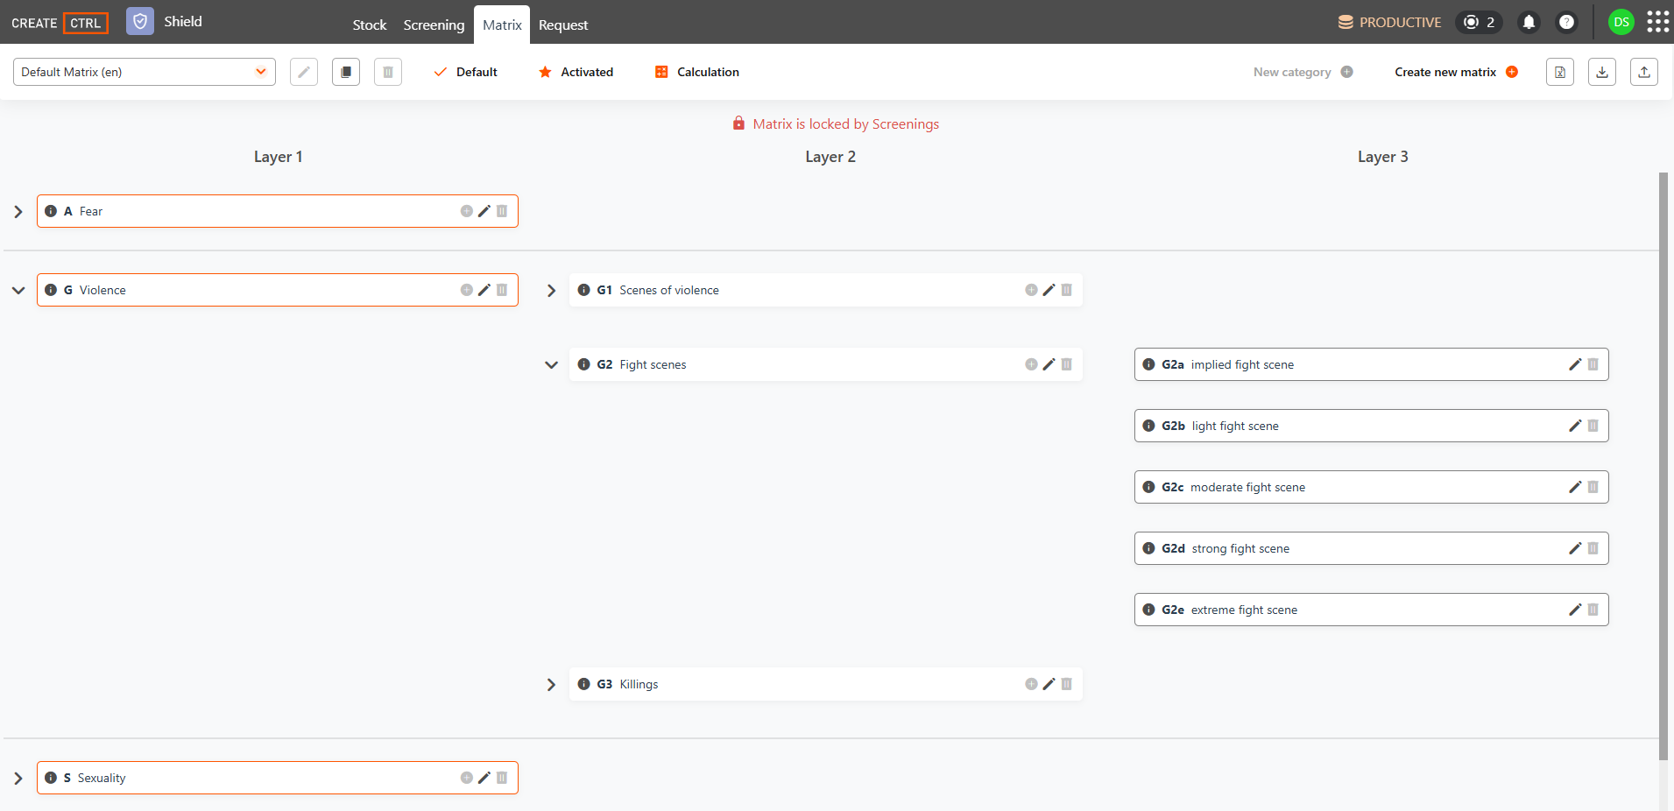
Task: Click the copy matrix icon in toolbar
Action: pos(346,72)
